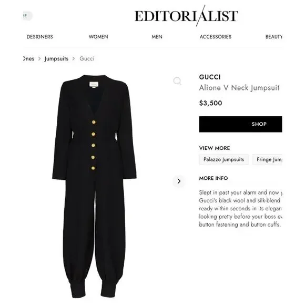Open the Beauty menu
The image size is (305, 305).
point(274,37)
